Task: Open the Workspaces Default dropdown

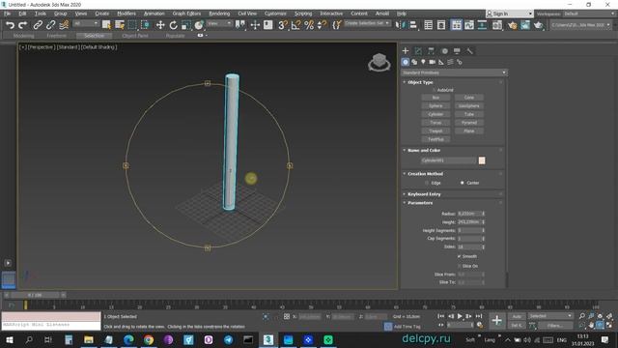Action: coord(589,14)
